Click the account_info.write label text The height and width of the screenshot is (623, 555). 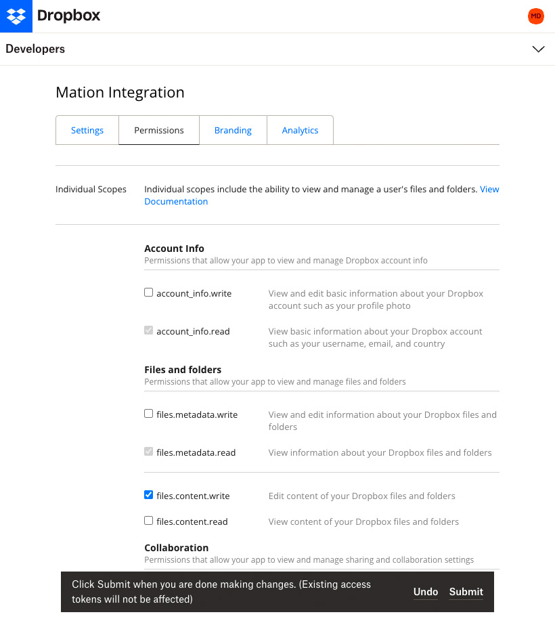click(x=194, y=294)
